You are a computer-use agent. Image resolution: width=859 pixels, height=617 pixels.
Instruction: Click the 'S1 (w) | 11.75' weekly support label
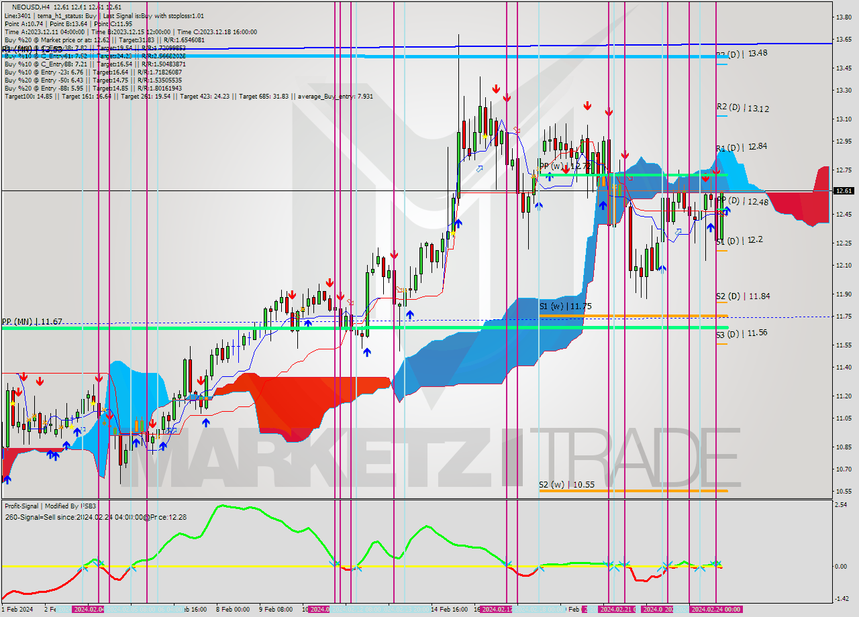(566, 306)
